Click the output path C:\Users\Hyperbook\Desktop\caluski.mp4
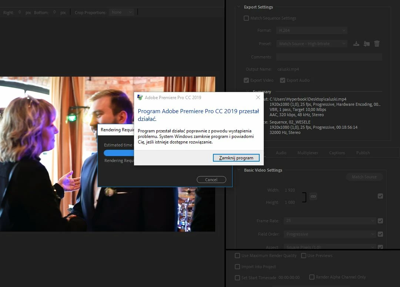The width and height of the screenshot is (400, 287). pos(308,99)
